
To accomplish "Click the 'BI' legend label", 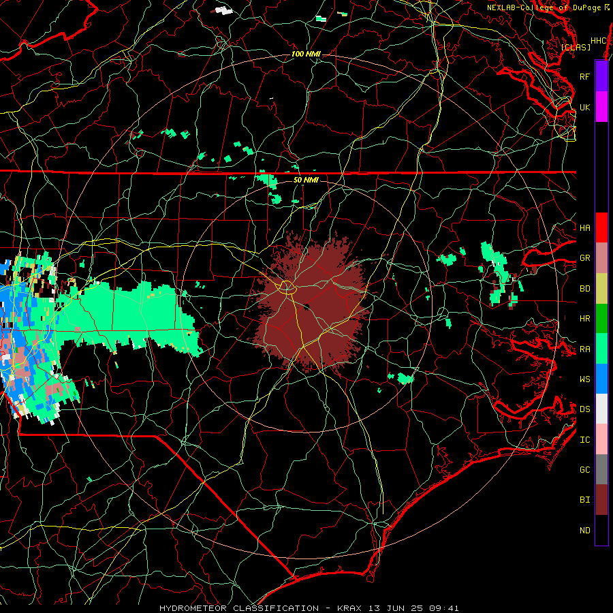I will pos(584,500).
